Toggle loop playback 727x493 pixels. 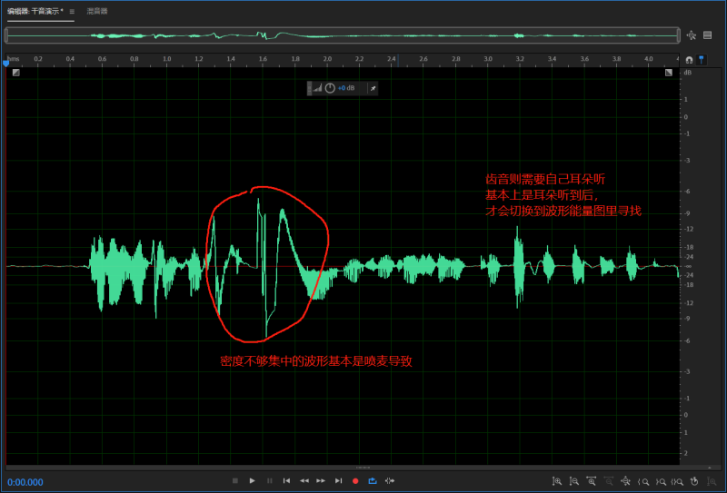coord(373,480)
